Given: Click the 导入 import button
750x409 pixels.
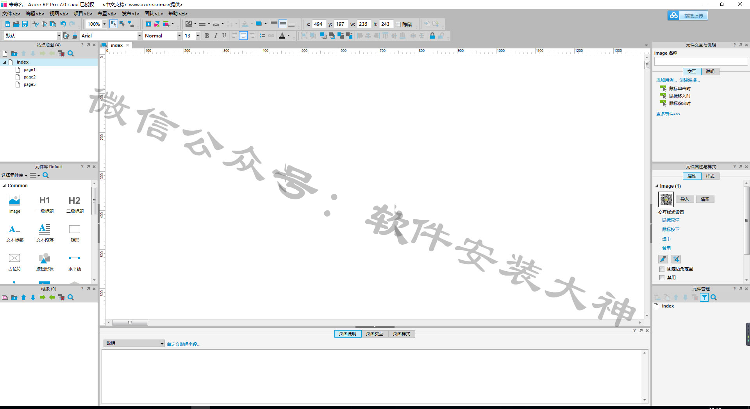Looking at the screenshot, I should tap(685, 199).
